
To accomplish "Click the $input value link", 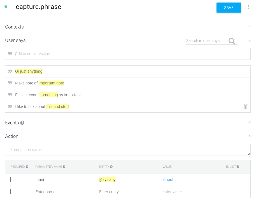I will point(168,180).
